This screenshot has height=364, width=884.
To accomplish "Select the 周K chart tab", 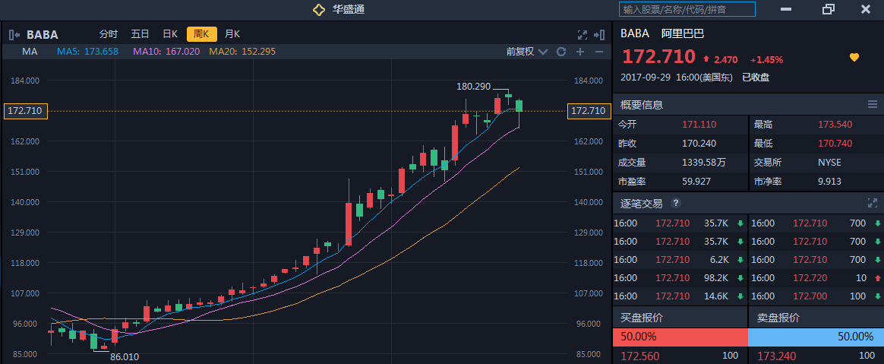I will (201, 34).
